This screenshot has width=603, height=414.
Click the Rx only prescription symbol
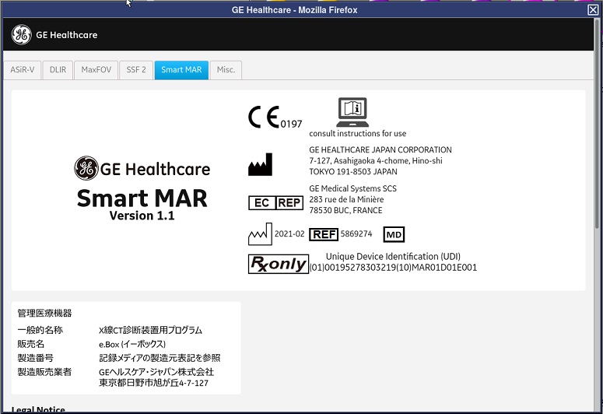tap(278, 265)
